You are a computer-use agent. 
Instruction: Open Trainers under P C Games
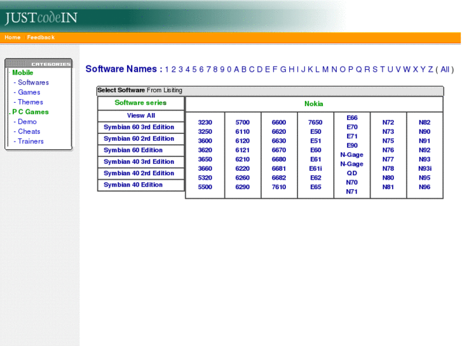(x=31, y=142)
